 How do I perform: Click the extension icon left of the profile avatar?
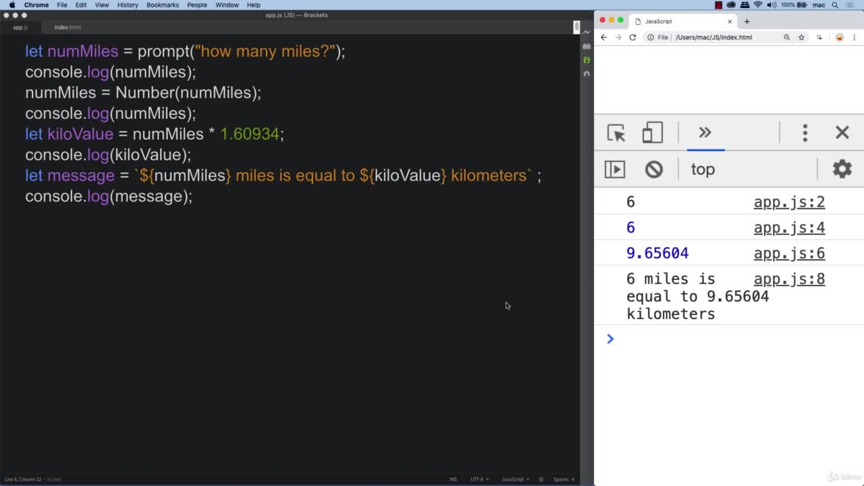point(819,37)
